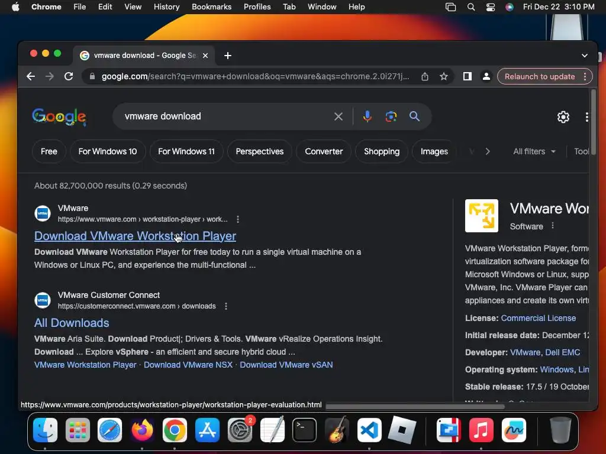Open the Music app from the Dock
This screenshot has height=454, width=606.
click(x=481, y=430)
